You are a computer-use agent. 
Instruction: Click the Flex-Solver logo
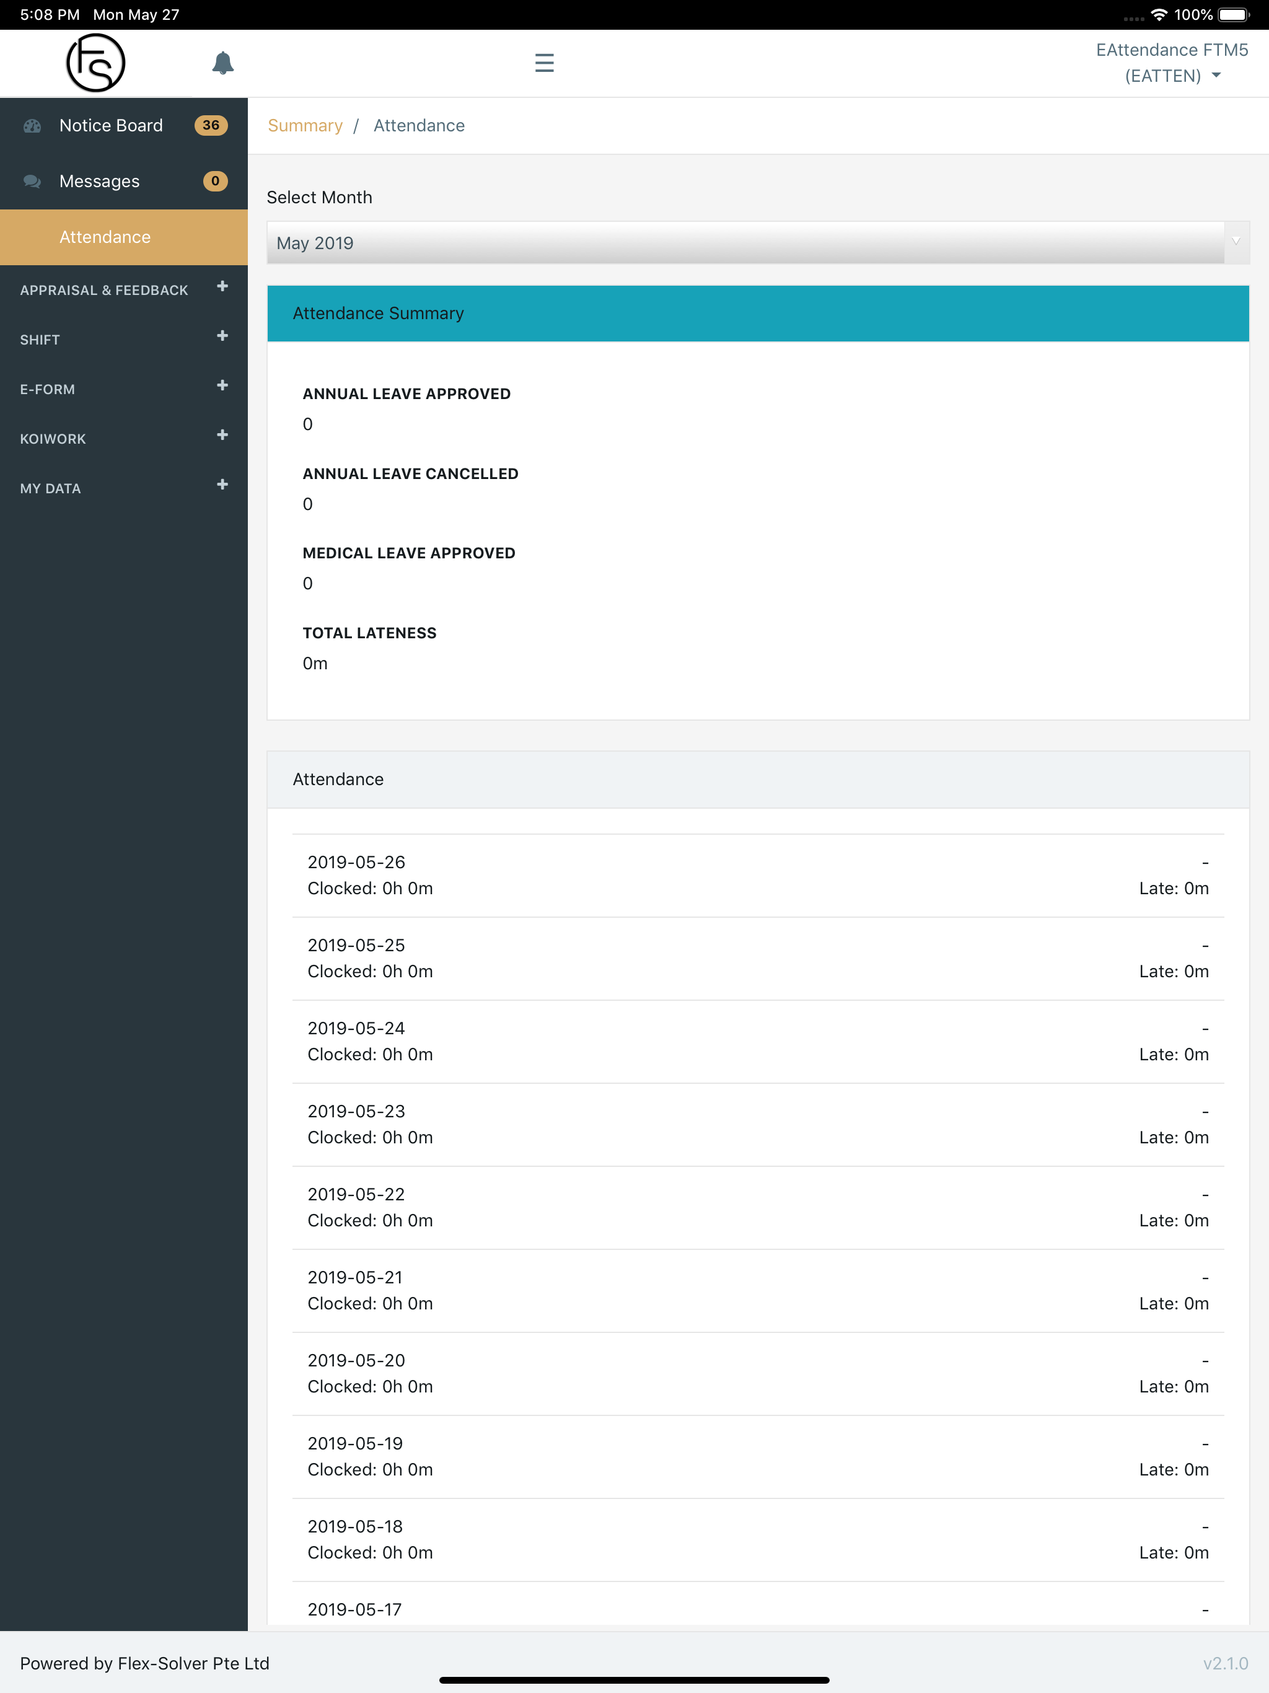pyautogui.click(x=95, y=63)
